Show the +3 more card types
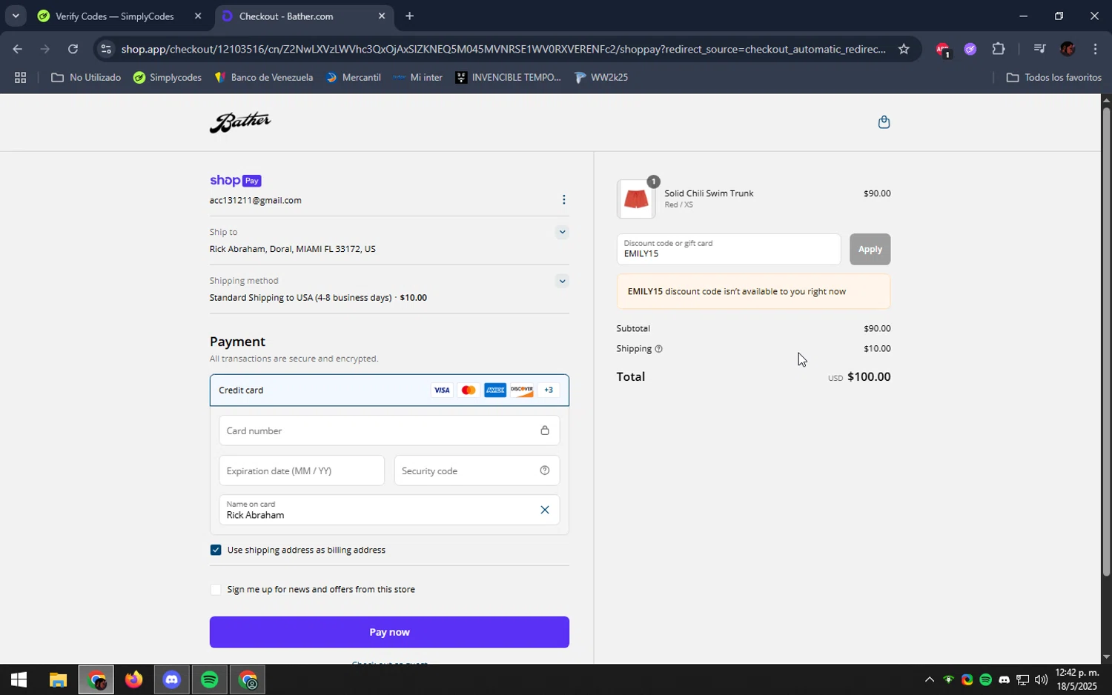Screen dimensions: 1112x695 coord(549,390)
